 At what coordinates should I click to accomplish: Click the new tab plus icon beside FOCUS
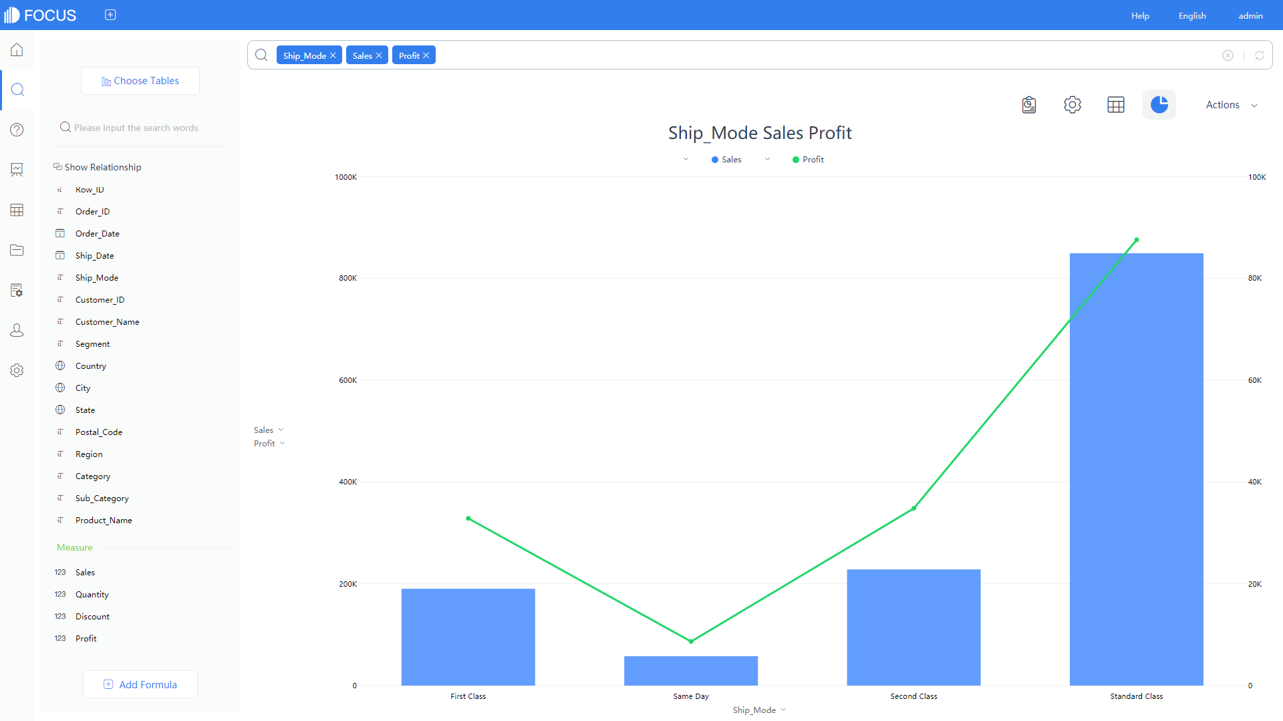110,15
